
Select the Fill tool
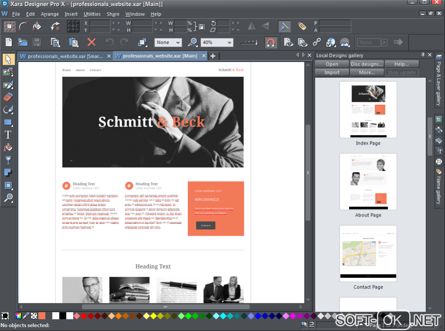click(x=8, y=148)
